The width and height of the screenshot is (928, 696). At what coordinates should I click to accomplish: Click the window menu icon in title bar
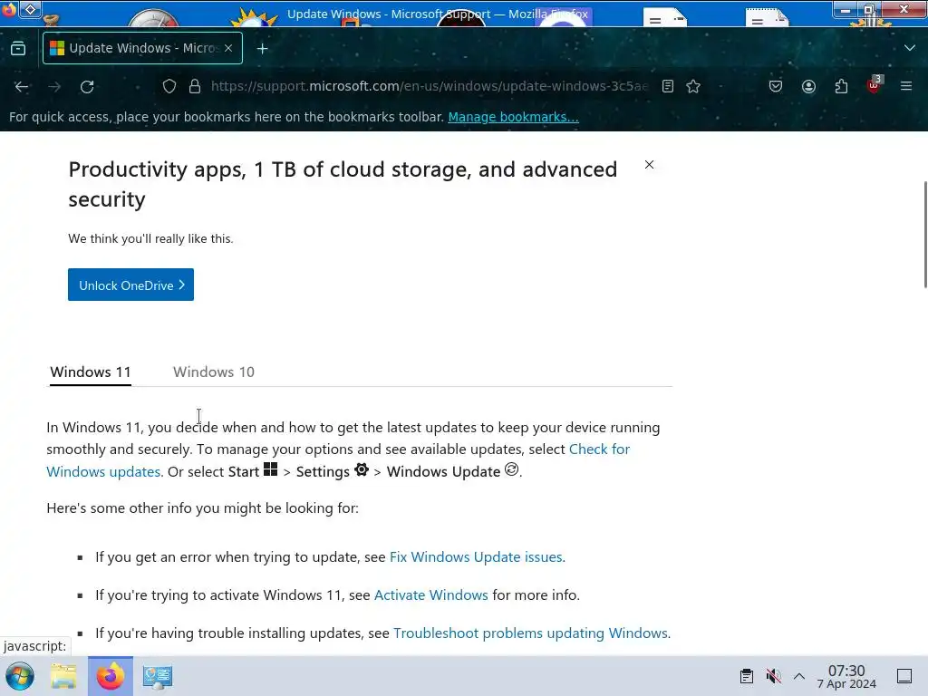[8, 10]
